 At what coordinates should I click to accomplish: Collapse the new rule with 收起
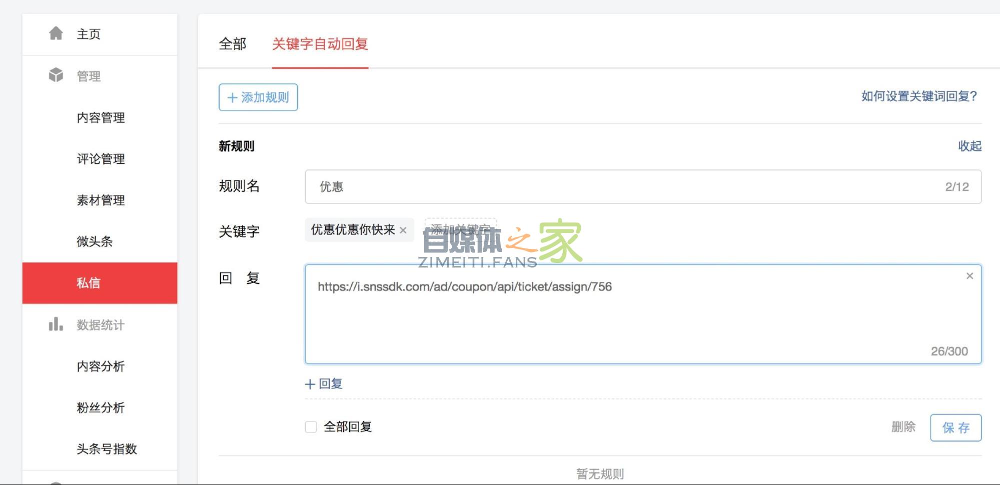pos(969,146)
